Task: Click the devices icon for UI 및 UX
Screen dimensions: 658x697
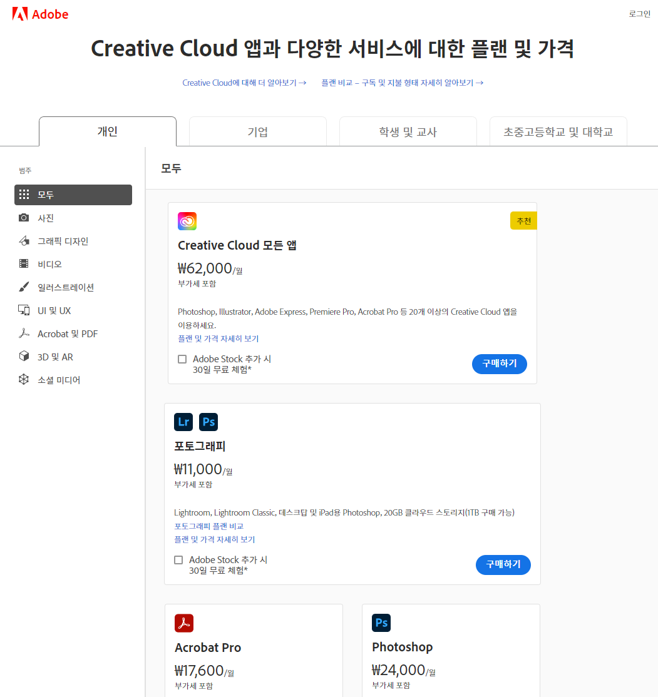Action: (24, 310)
